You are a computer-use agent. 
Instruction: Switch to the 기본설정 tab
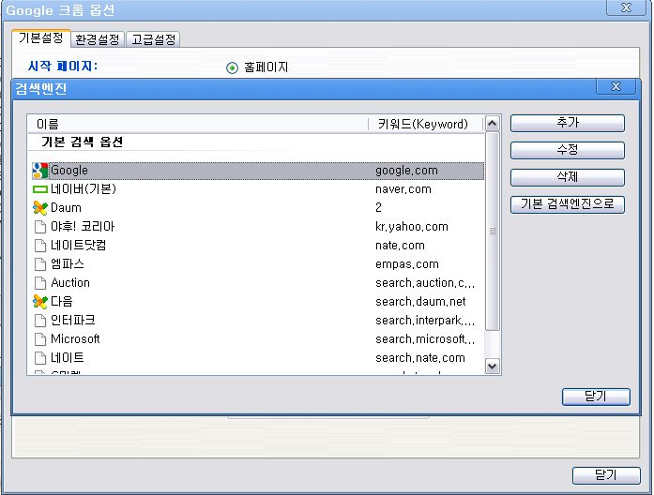click(41, 37)
